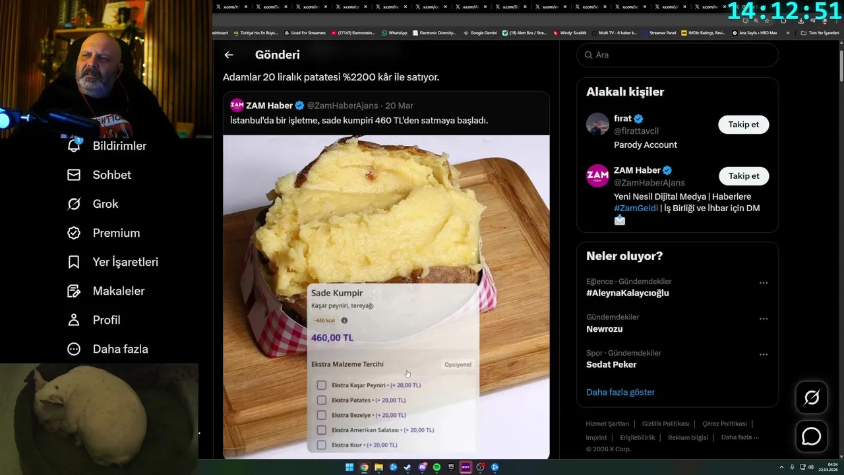Open Google Gemini bookmark
This screenshot has height=475, width=844.
click(x=480, y=32)
